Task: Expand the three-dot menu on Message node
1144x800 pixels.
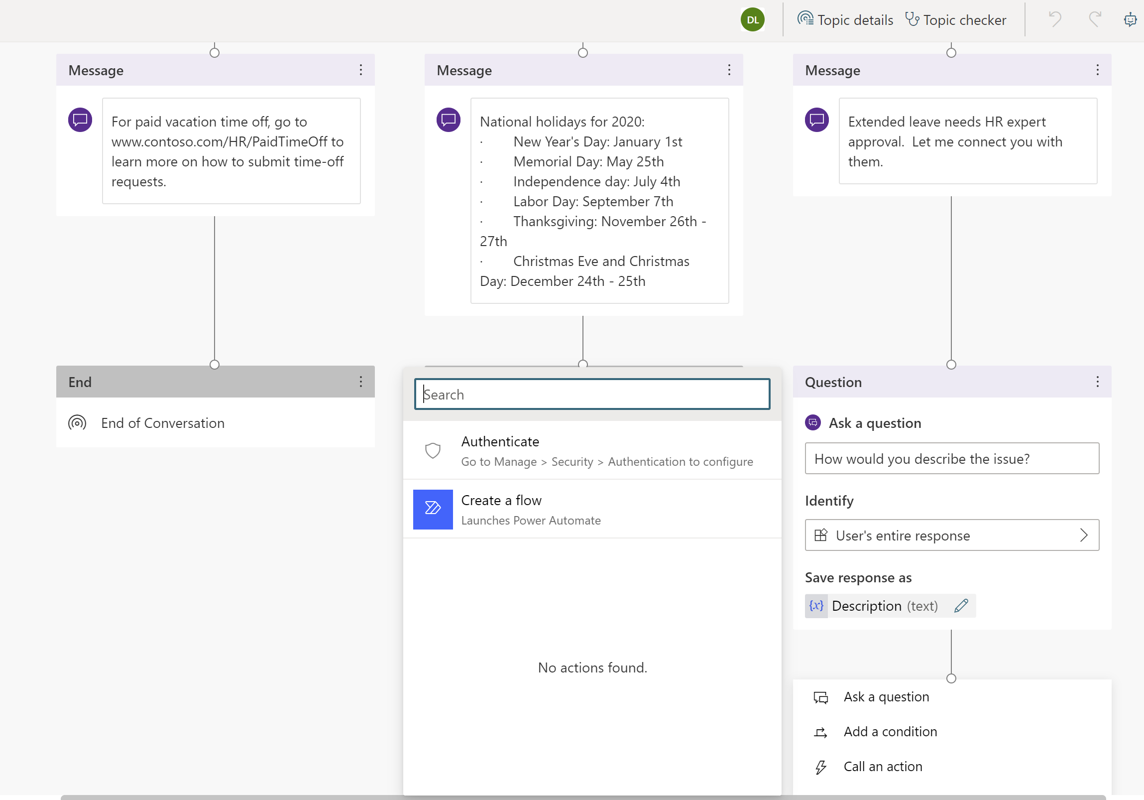Action: (361, 70)
